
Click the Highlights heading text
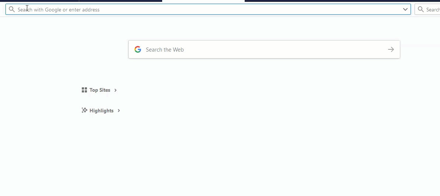102,111
